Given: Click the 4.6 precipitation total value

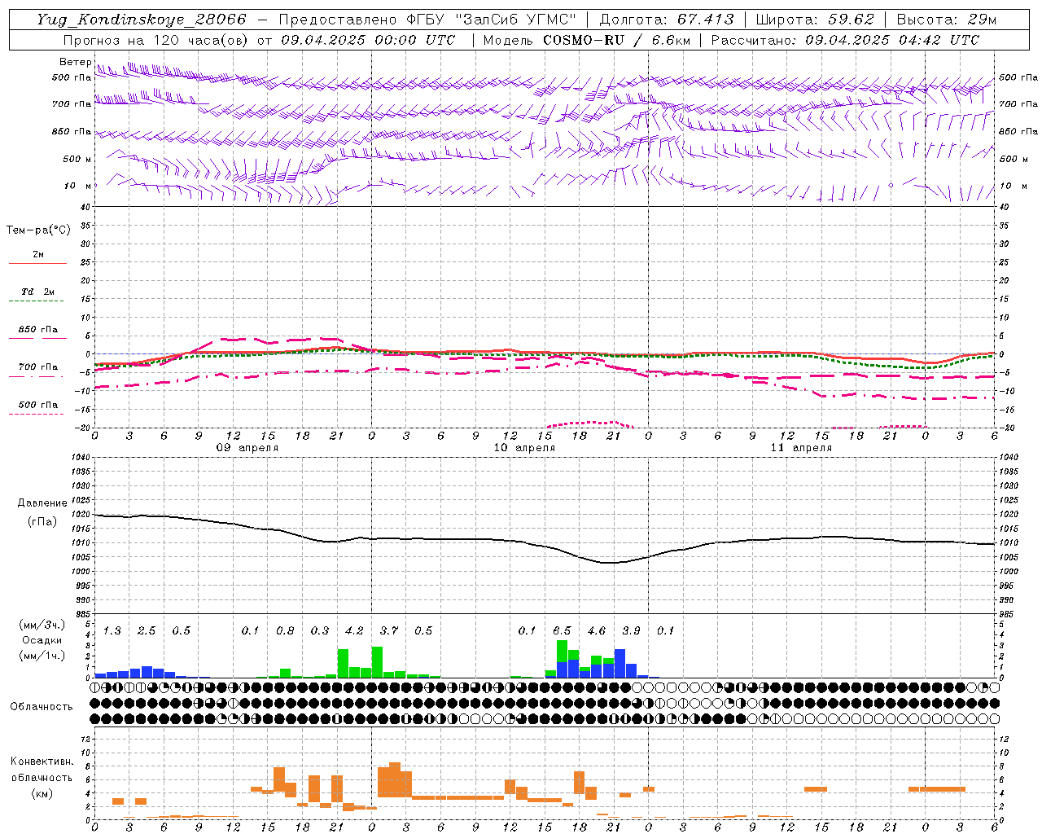Looking at the screenshot, I should (x=597, y=630).
